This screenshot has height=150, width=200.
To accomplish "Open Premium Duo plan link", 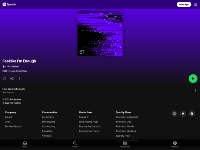I will [124, 122].
